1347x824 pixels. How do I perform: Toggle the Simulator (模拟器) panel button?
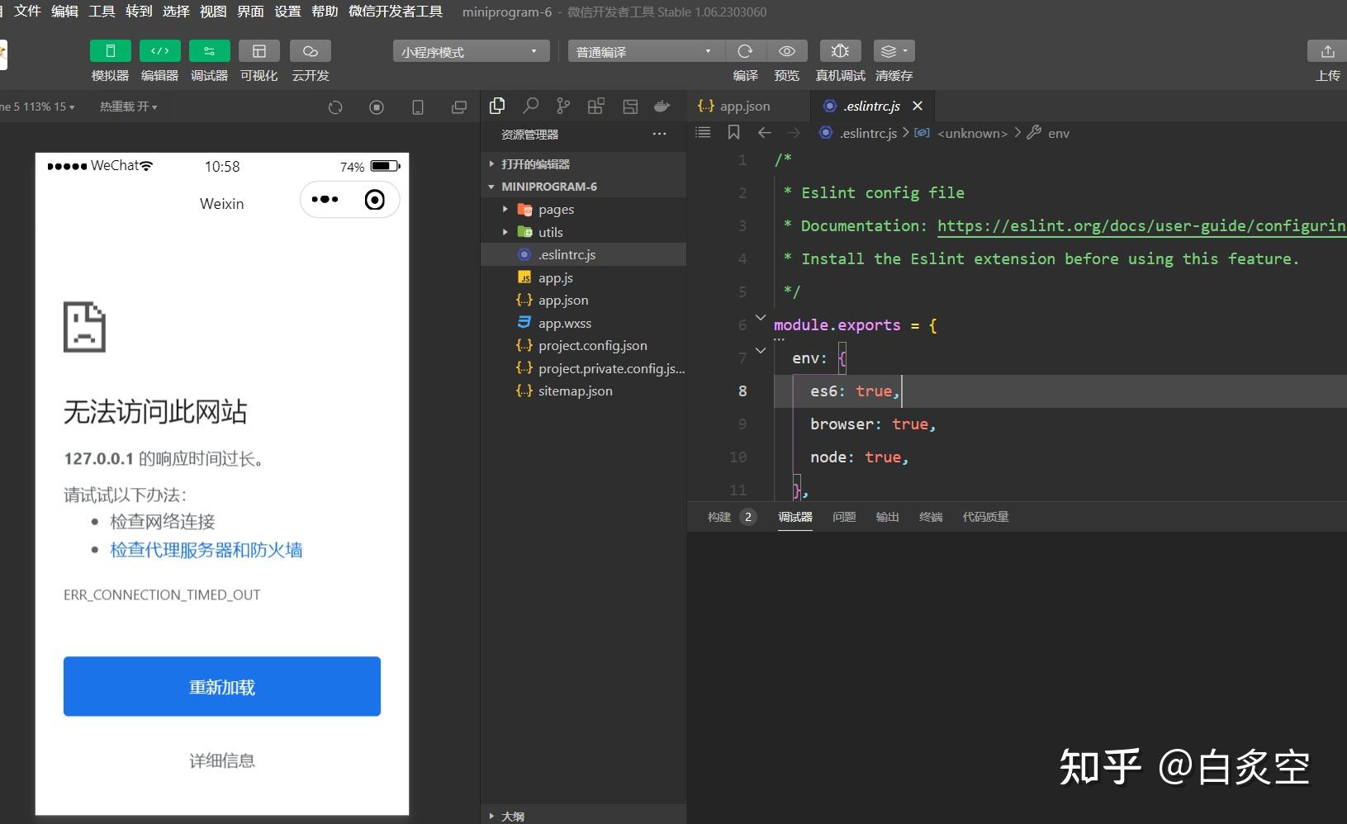(110, 51)
